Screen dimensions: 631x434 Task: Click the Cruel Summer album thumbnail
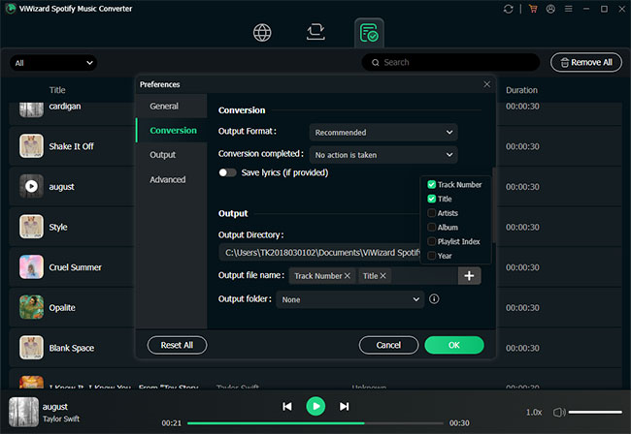tap(31, 266)
